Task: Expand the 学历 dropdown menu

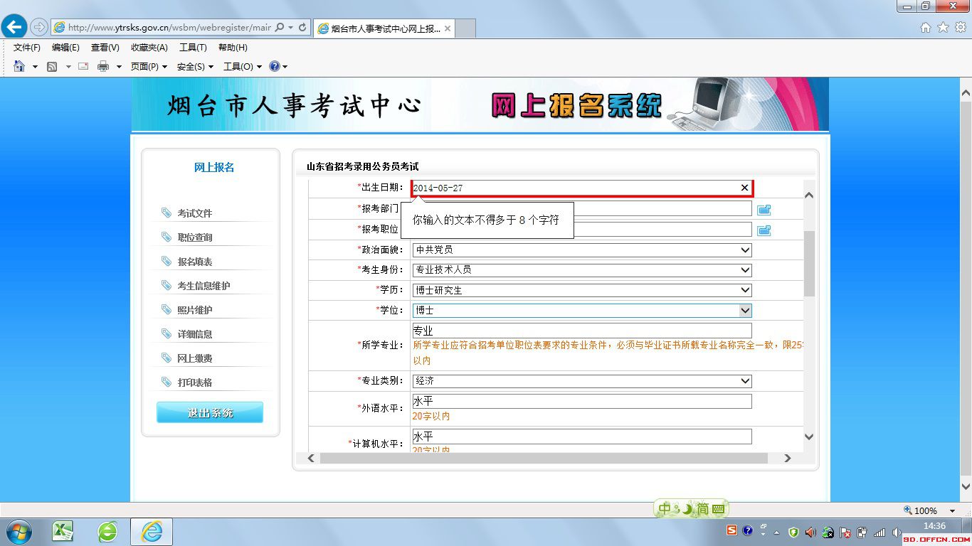Action: pyautogui.click(x=745, y=290)
